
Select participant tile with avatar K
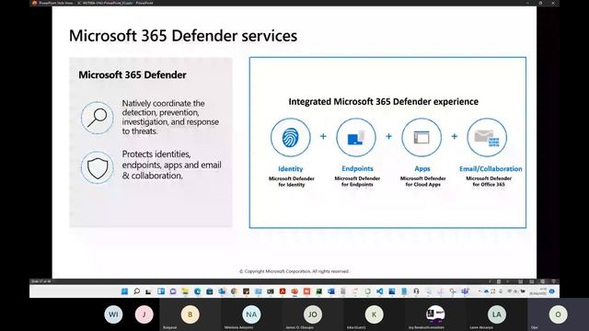point(374,314)
